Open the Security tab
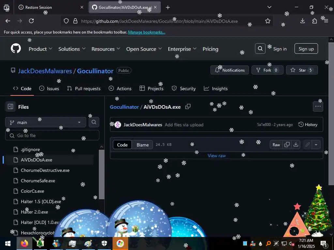The image size is (334, 250). point(184,89)
